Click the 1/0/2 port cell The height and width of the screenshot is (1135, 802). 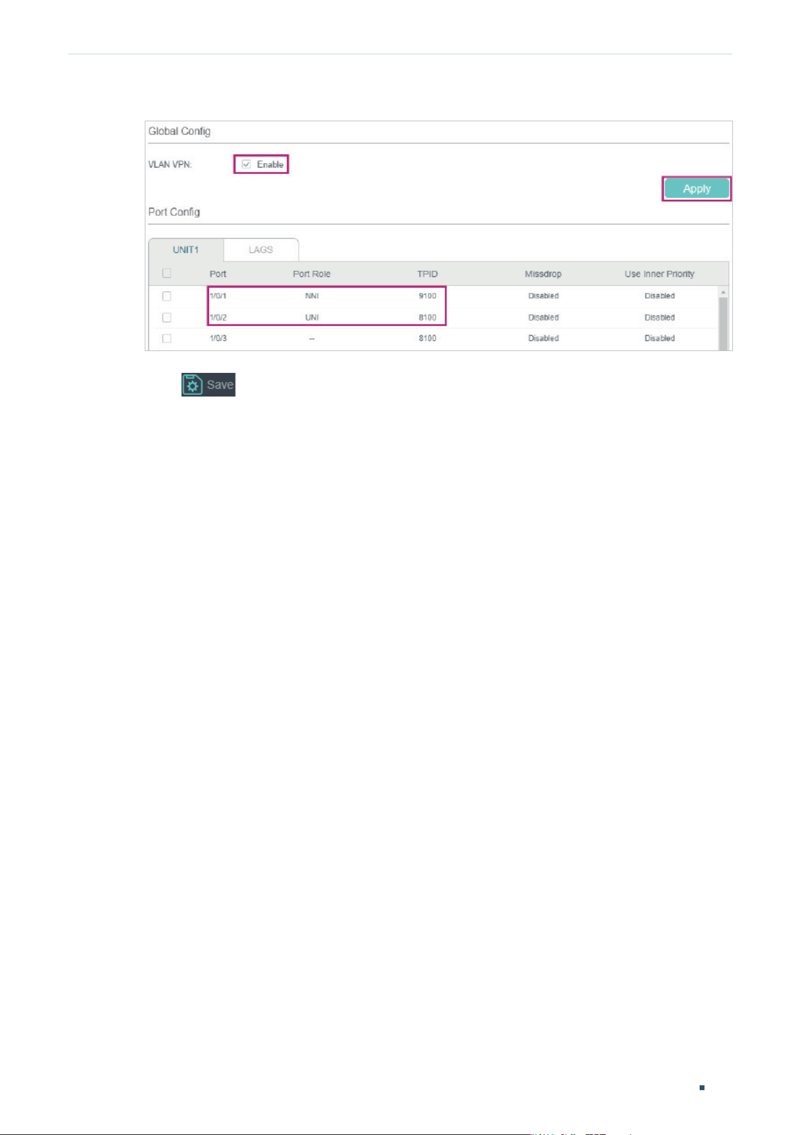(x=218, y=317)
